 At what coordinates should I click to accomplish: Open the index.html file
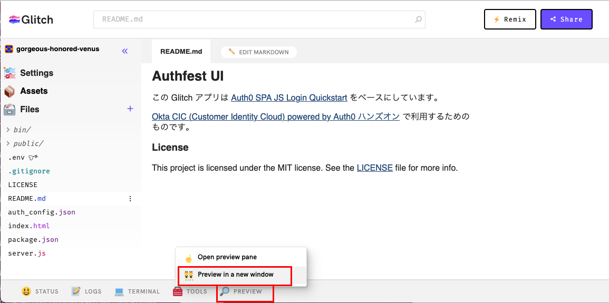tap(29, 226)
